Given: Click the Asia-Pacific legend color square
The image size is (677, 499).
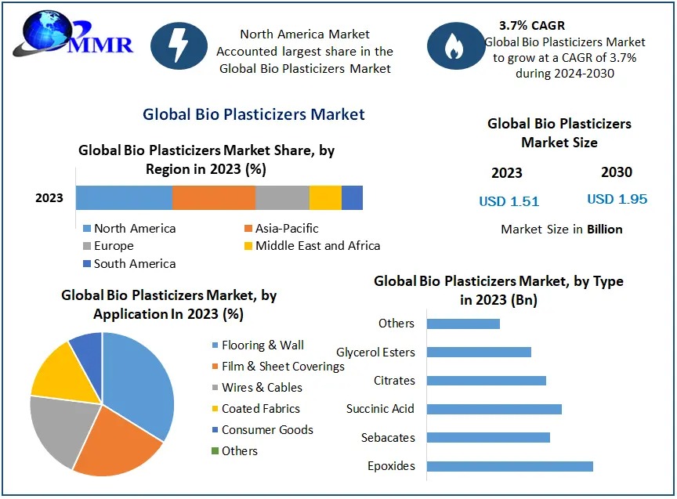Looking at the screenshot, I should [x=249, y=229].
